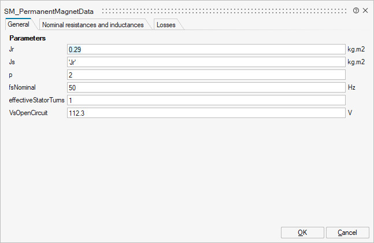Switch to the Losses tab

pos(166,25)
